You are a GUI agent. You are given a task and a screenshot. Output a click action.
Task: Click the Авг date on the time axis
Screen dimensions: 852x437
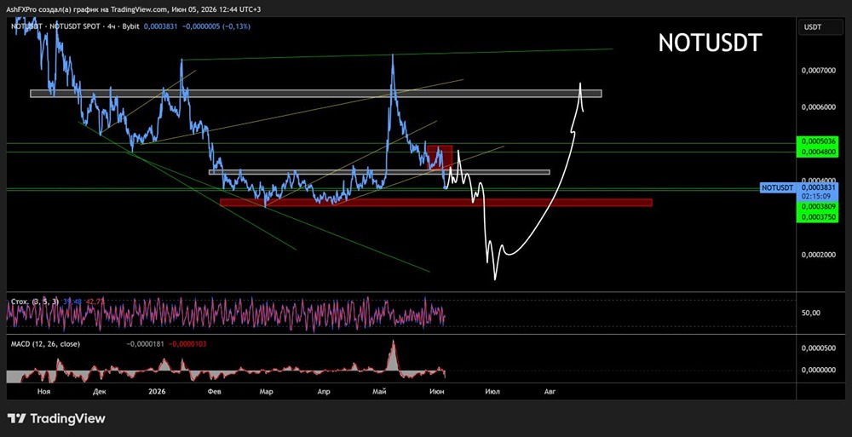coord(550,391)
